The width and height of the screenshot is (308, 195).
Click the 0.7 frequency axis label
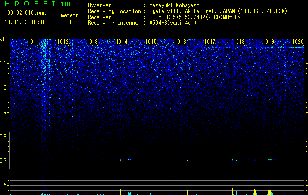(x=4, y=161)
